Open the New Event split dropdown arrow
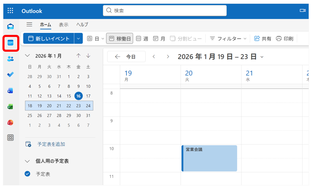The image size is (312, 190). click(x=78, y=39)
